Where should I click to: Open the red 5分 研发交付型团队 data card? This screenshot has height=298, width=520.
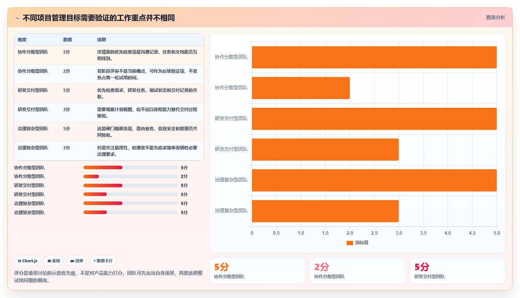click(458, 271)
